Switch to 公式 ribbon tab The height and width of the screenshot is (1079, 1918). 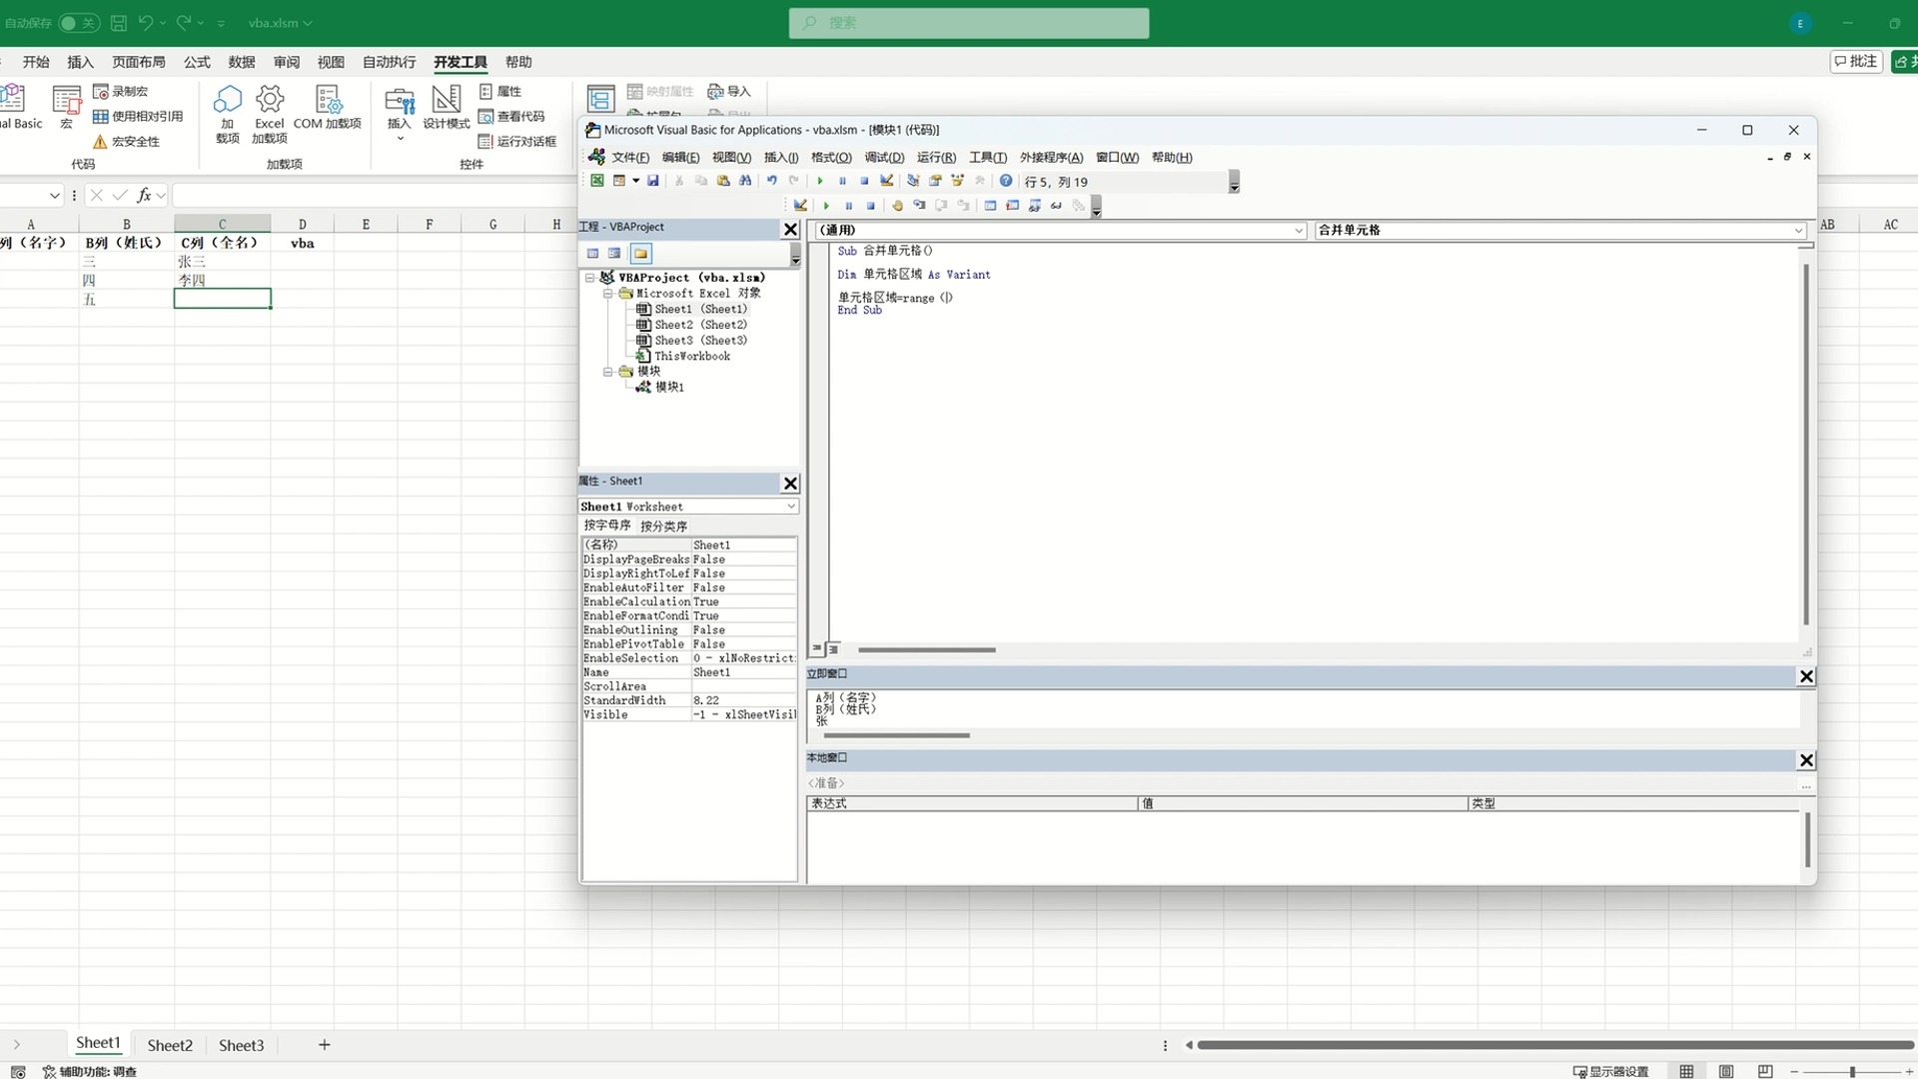[197, 62]
